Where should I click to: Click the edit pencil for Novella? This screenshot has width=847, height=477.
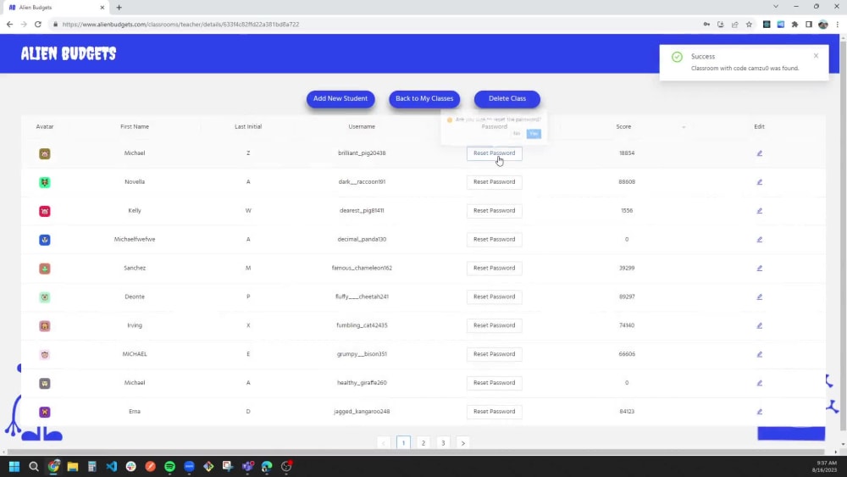[759, 182]
